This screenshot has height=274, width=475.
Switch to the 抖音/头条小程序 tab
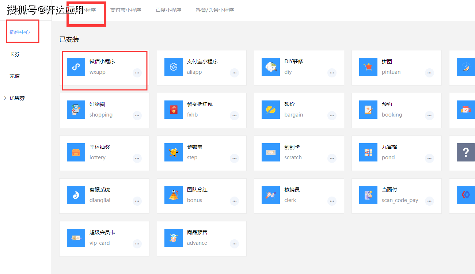coord(215,10)
